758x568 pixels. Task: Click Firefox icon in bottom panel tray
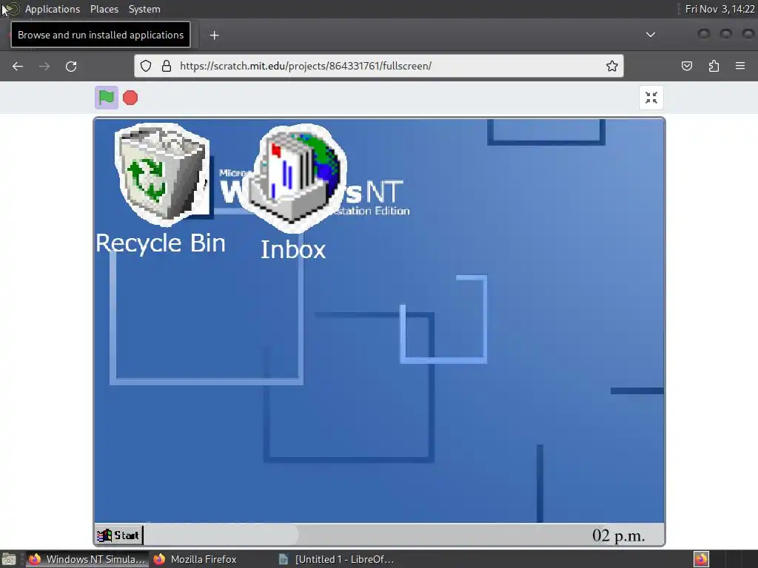click(x=701, y=559)
